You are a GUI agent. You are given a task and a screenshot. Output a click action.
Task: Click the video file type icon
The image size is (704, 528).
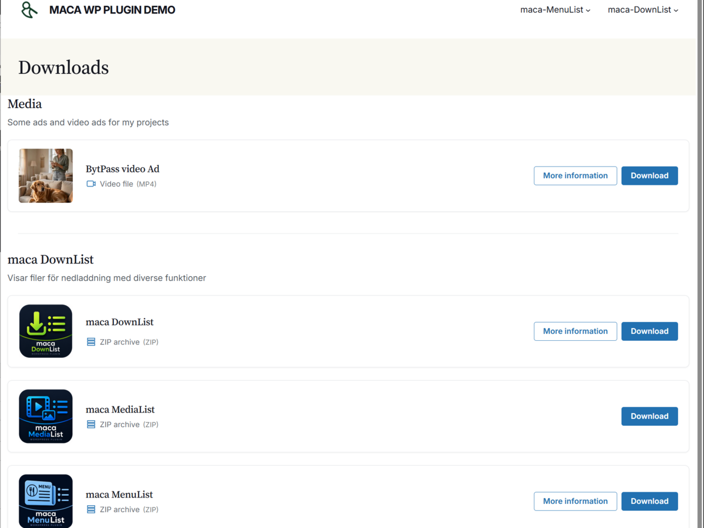pos(91,184)
